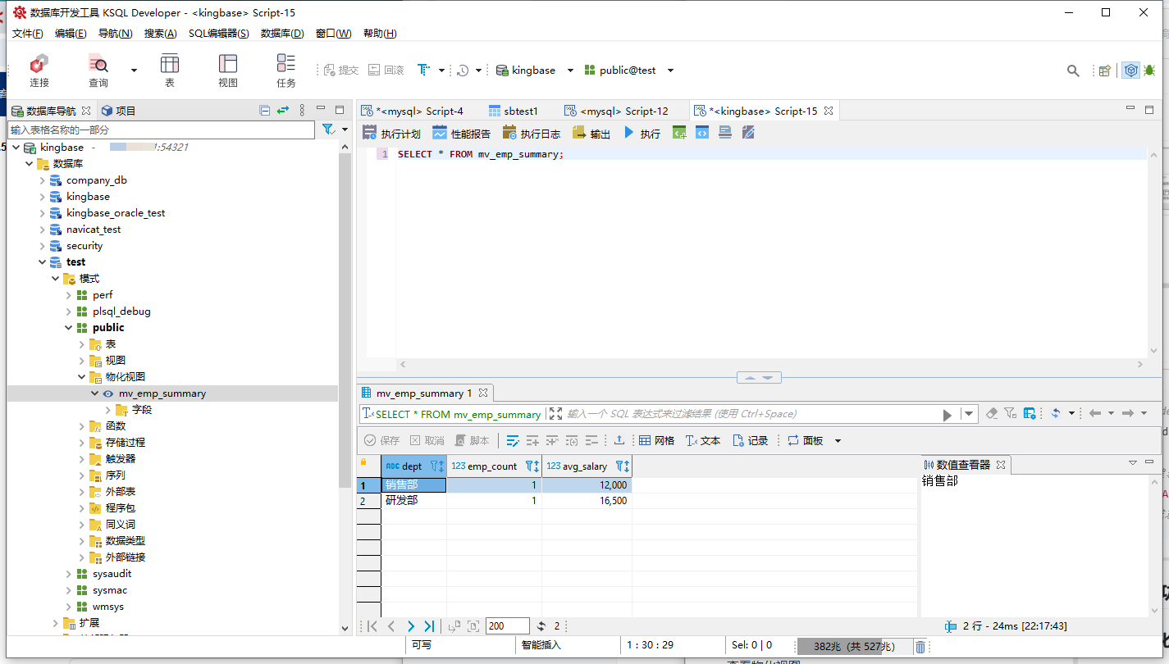Screen dimensions: 1169x664
Task: Click the link-with-editor arrows icon in navigator
Action: click(283, 110)
